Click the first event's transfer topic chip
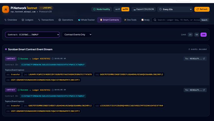 [13, 75]
